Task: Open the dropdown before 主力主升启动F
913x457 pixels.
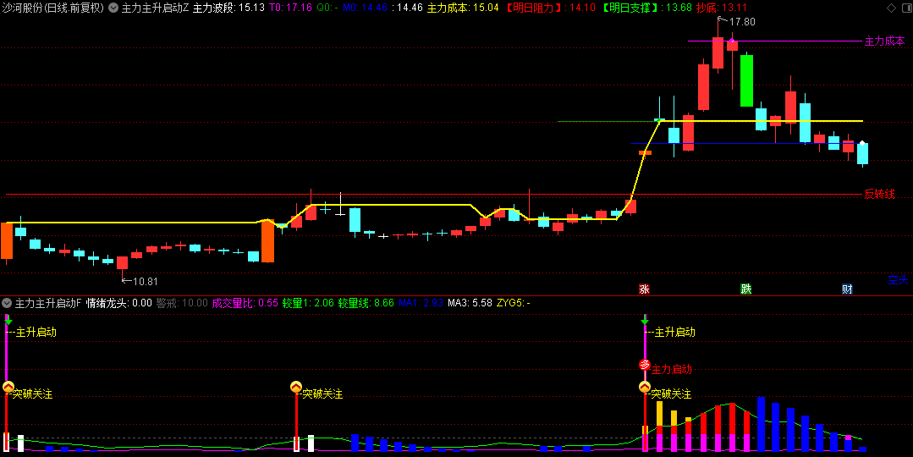Action: [7, 303]
